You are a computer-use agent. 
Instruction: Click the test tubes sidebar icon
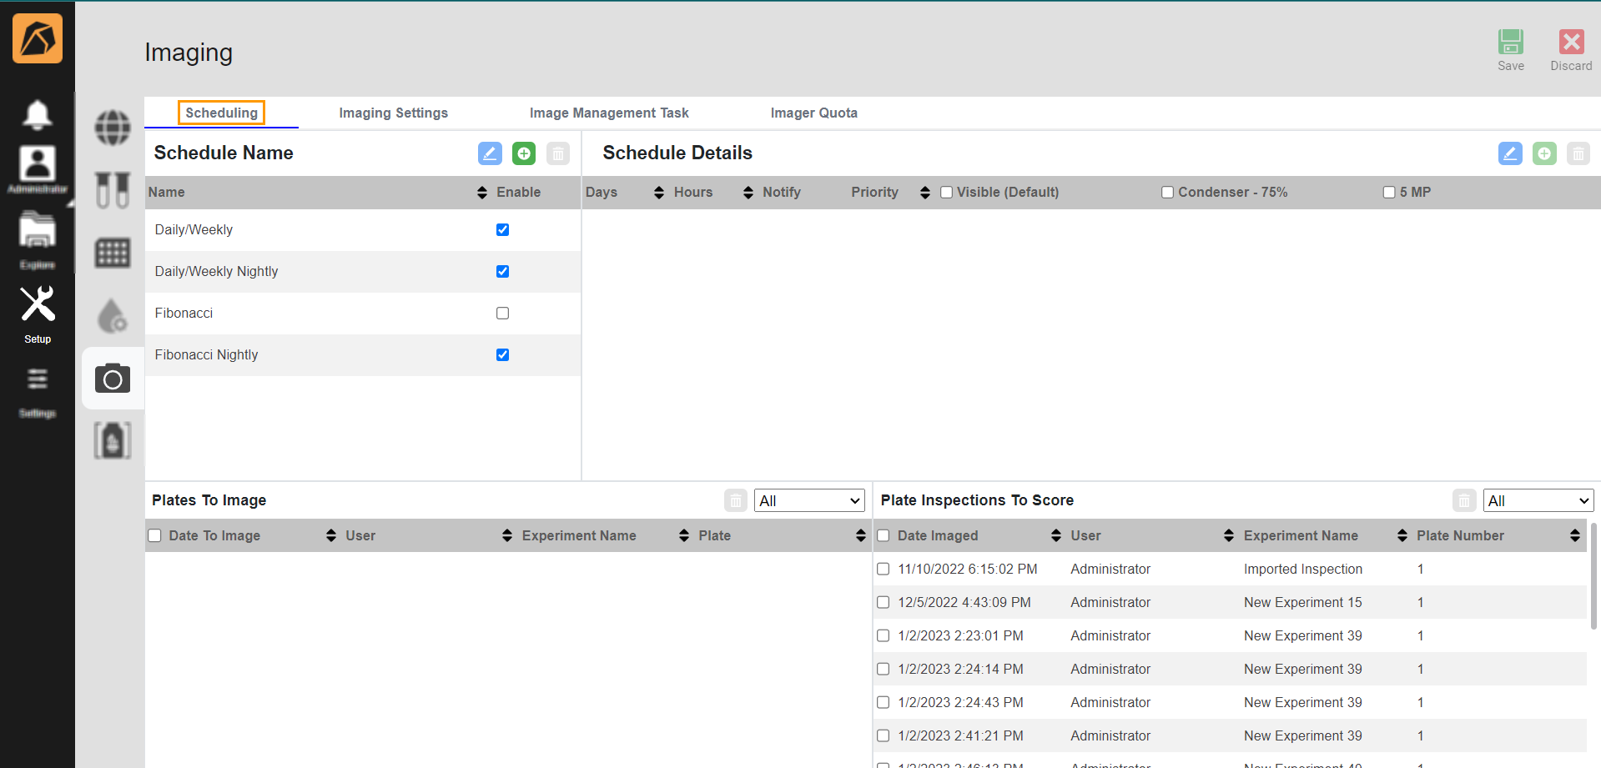113,190
